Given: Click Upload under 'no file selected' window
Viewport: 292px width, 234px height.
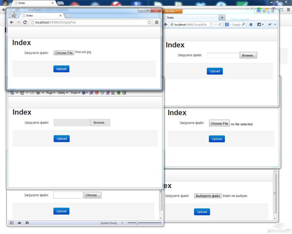Looking at the screenshot, I should point(217,139).
